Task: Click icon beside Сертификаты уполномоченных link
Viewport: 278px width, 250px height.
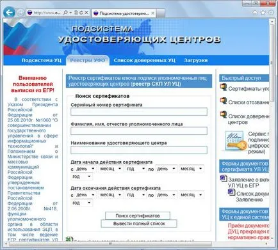Action: [224, 88]
